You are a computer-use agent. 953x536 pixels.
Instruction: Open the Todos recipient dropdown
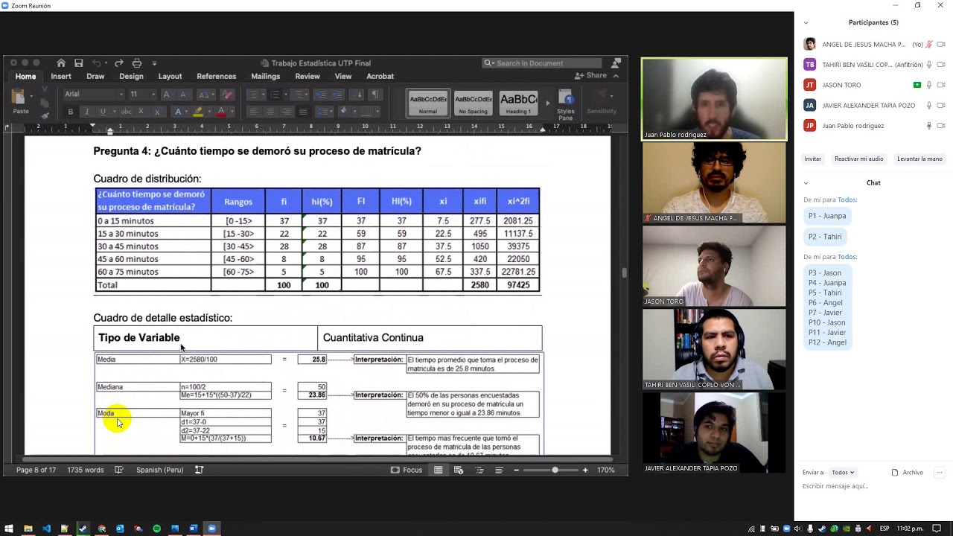click(843, 473)
